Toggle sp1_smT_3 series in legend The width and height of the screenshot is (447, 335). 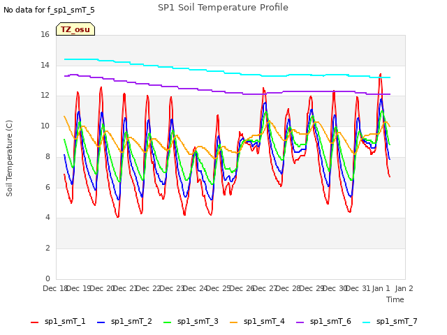pos(191,322)
